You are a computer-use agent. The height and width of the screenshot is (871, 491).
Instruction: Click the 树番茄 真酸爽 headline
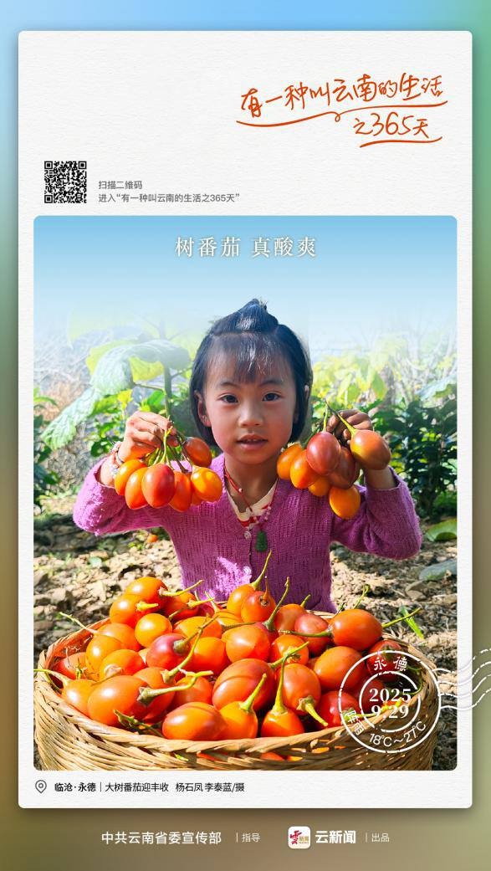[x=246, y=247]
